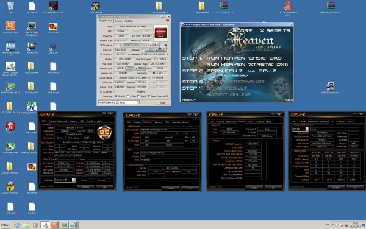Open CPU tab in the rightmost SPD CPU-Z window
The width and height of the screenshot is (366, 229).
pos(294,121)
